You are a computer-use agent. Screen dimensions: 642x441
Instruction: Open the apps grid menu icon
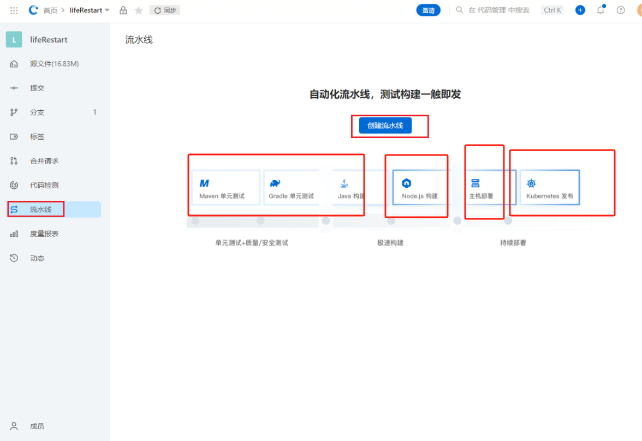coord(14,10)
